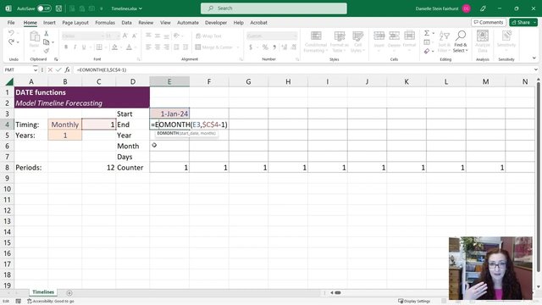Click the horizontal scrollbar thumb
This screenshot has height=305, width=542.
tap(338, 293)
